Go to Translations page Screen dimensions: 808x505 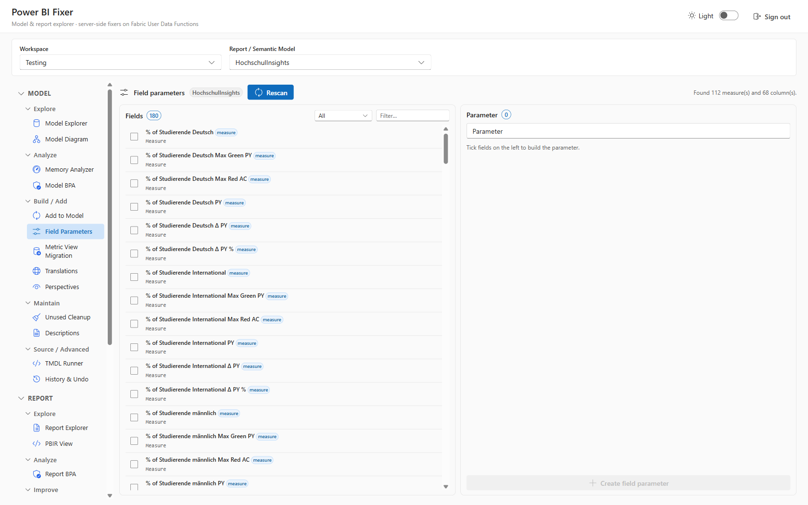(65, 271)
